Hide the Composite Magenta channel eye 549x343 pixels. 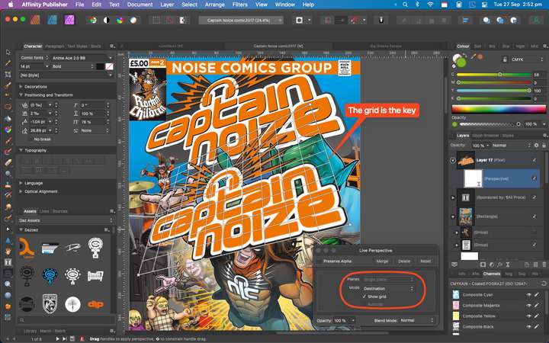point(528,306)
